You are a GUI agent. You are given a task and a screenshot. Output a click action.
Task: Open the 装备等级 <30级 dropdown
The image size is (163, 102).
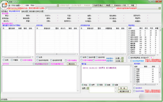(x=122, y=61)
